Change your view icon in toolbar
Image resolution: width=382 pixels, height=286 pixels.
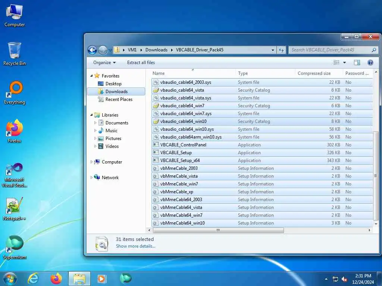336,63
